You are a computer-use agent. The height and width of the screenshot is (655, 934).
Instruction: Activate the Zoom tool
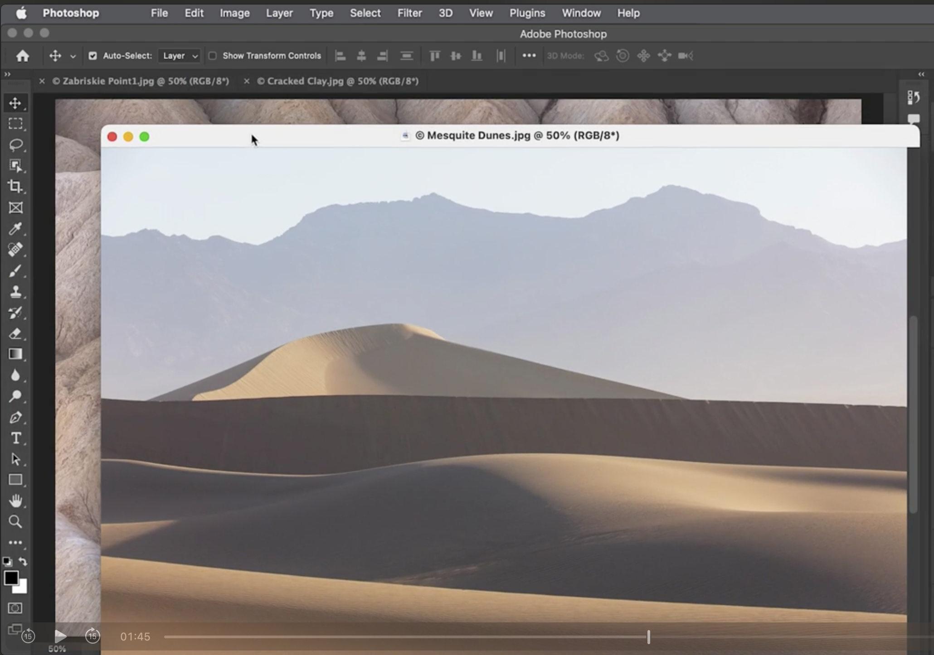click(15, 522)
